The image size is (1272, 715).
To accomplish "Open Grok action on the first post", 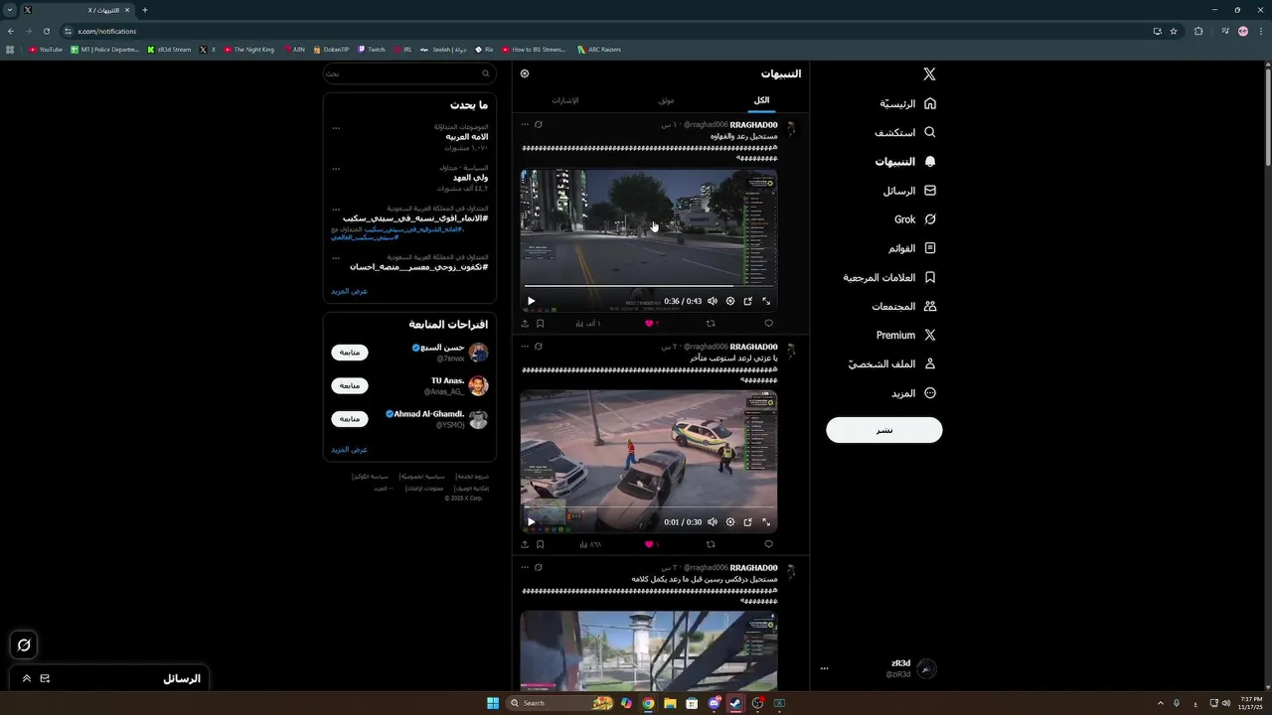I will click(x=538, y=125).
